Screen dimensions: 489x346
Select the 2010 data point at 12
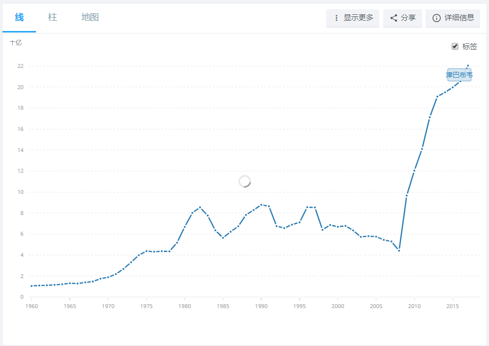pos(414,170)
